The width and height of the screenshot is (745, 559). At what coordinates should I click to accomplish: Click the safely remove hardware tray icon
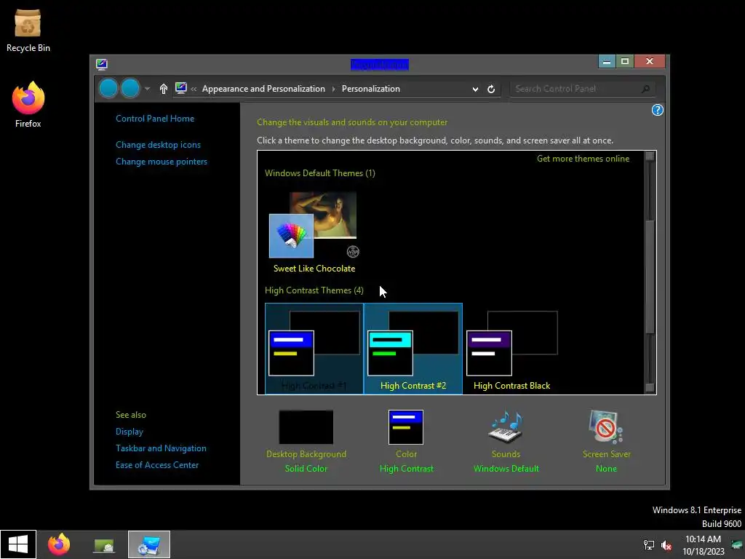click(736, 544)
